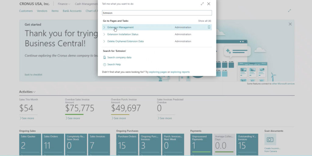The height and width of the screenshot is (156, 312).
Task: Open the Ongoing Purchase Invoices tile
Action: pos(150,144)
